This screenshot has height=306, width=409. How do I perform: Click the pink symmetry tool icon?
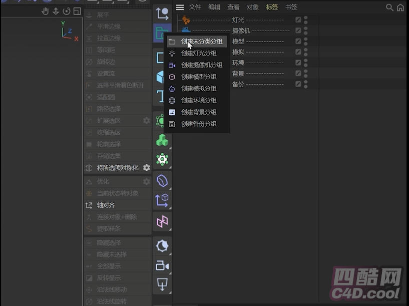[x=162, y=222]
